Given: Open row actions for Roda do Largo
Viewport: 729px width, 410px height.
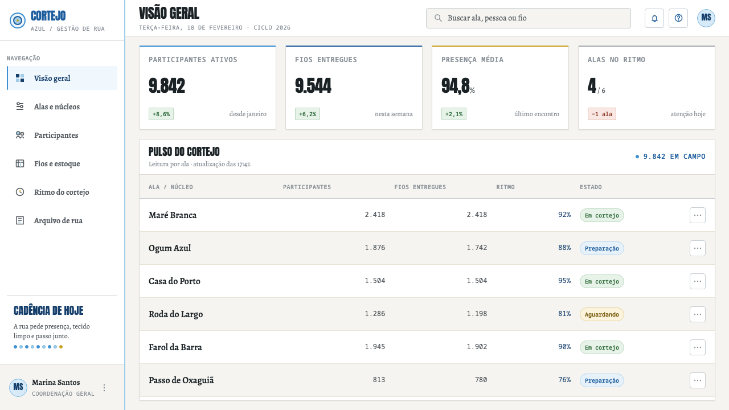Looking at the screenshot, I should pos(698,314).
